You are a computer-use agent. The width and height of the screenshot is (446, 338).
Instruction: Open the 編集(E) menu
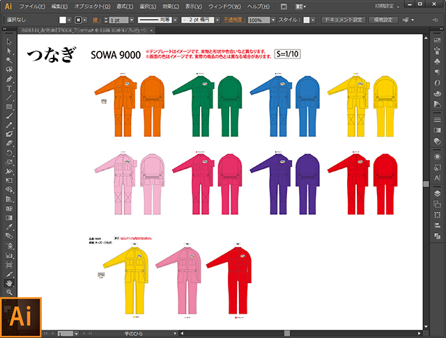point(59,6)
